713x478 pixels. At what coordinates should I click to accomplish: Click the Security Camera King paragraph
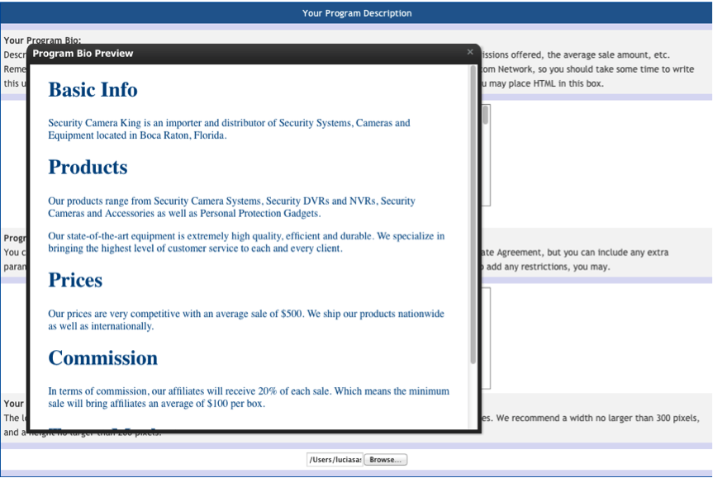click(x=229, y=129)
